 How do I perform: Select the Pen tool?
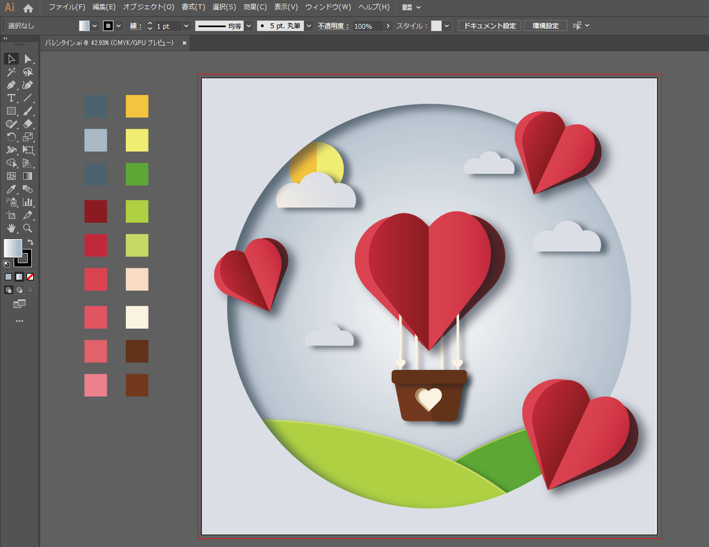[11, 85]
